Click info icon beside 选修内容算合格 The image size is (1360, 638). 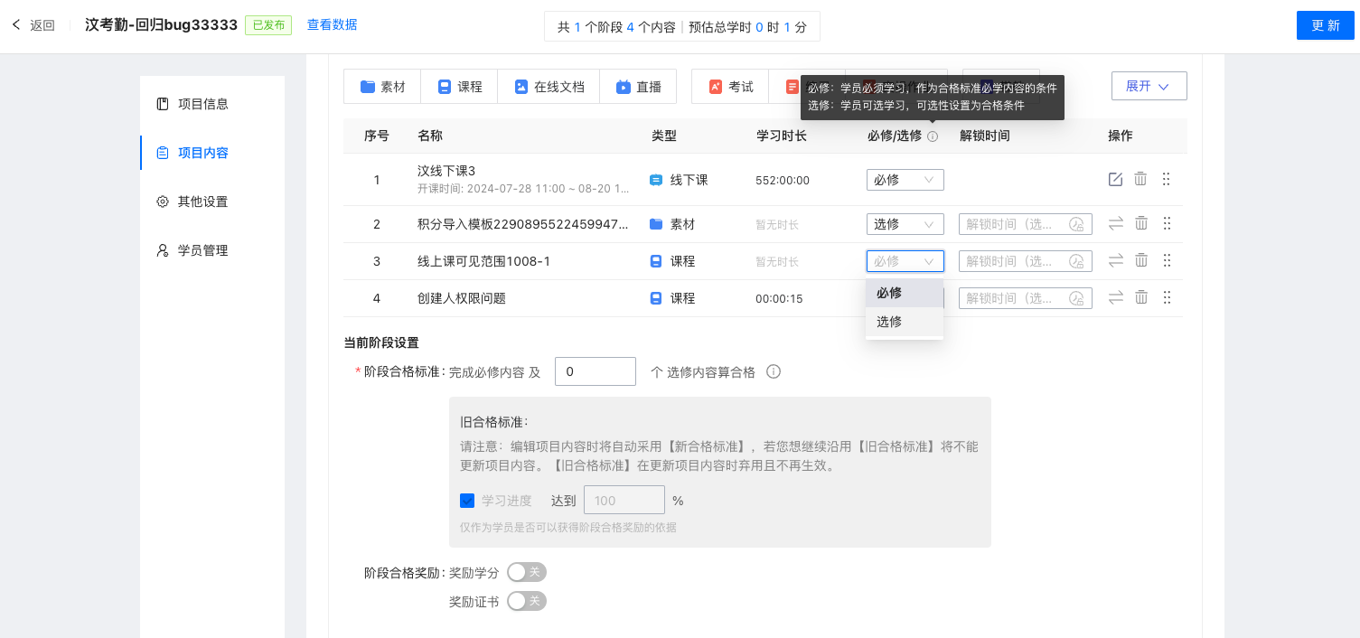(x=774, y=371)
